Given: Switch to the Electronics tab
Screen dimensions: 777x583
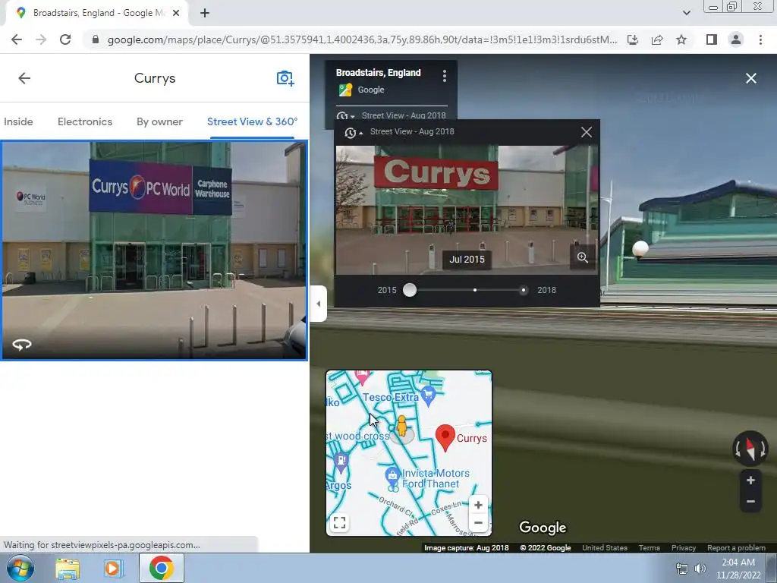Looking at the screenshot, I should (x=85, y=121).
